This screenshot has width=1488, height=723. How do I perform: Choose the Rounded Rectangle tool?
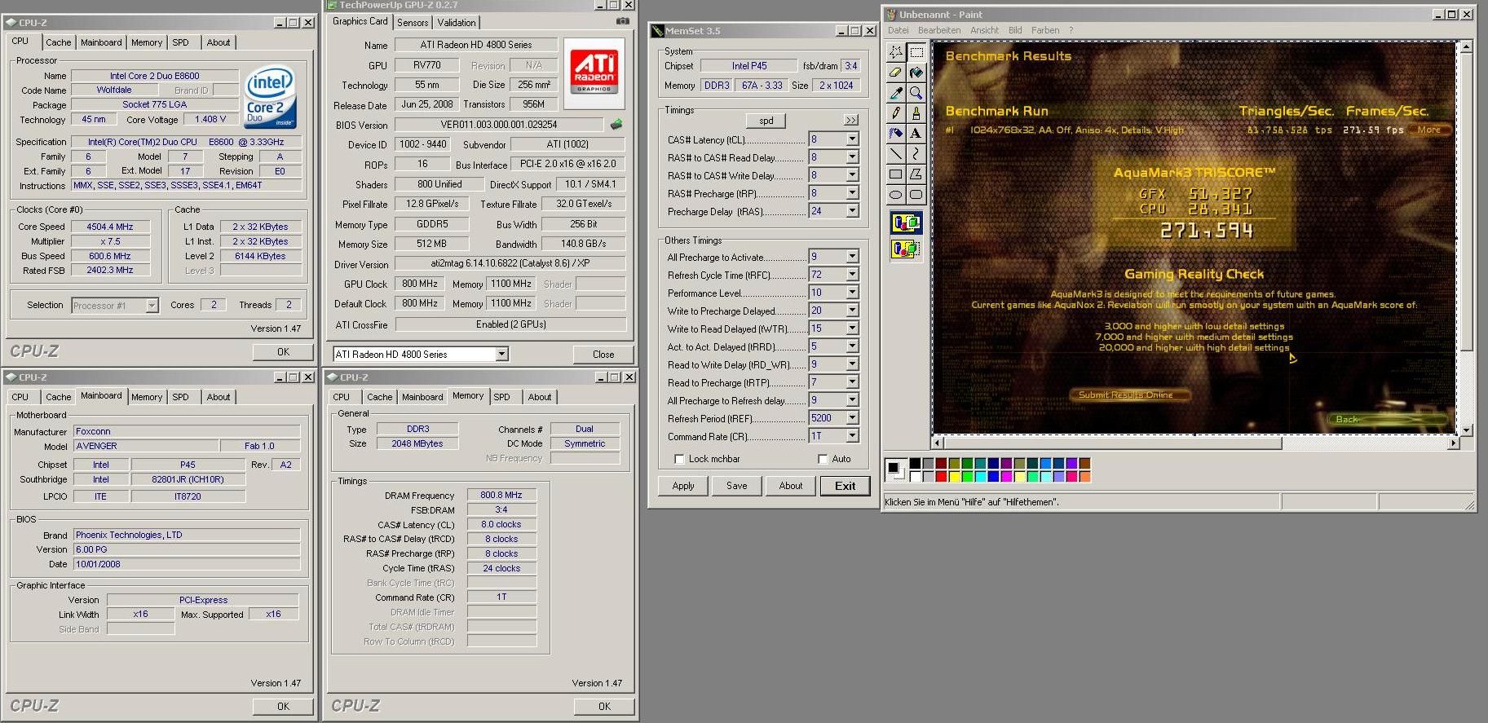tap(916, 194)
